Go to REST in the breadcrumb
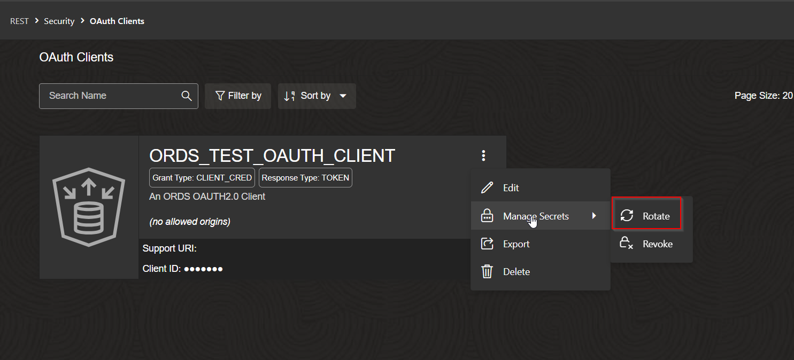Screen dimensions: 794x360 (19, 21)
